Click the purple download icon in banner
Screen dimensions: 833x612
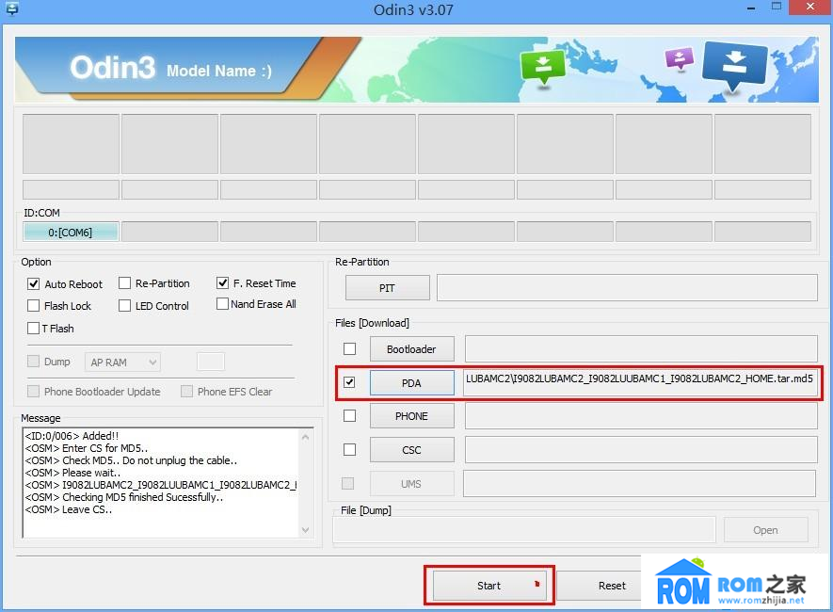pyautogui.click(x=680, y=58)
